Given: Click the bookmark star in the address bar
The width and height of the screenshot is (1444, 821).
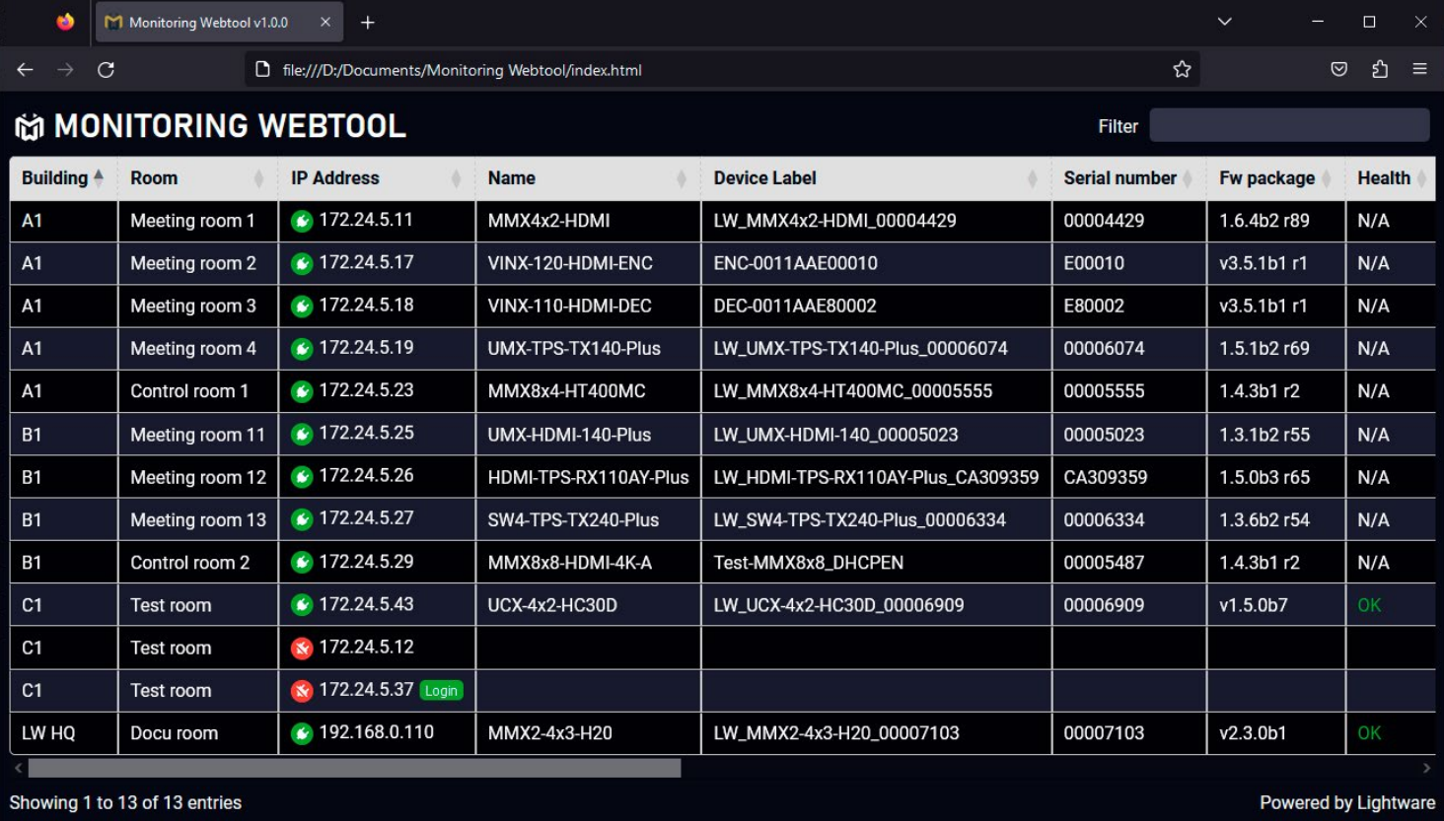Looking at the screenshot, I should tap(1180, 69).
